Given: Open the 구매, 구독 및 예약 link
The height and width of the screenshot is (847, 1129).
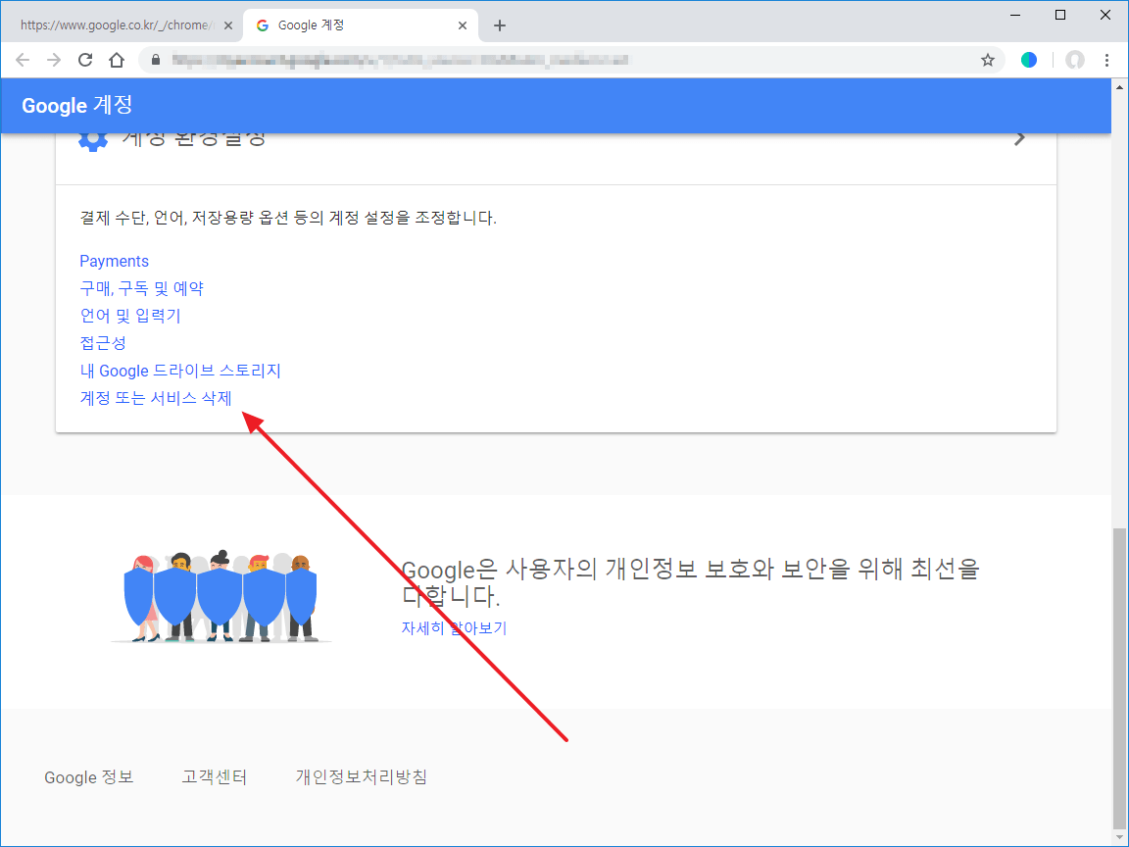Looking at the screenshot, I should pyautogui.click(x=142, y=289).
